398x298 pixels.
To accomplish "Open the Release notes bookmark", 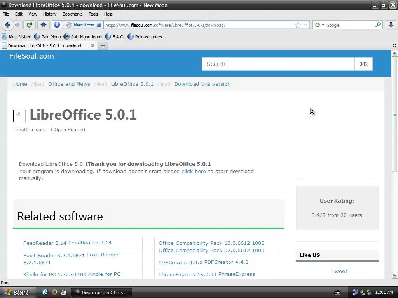I will click(145, 37).
